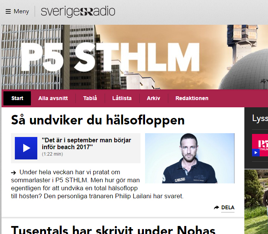Play the "Det är i september" audio clip
Viewport: 268px width, 234px height.
[x=26, y=148]
